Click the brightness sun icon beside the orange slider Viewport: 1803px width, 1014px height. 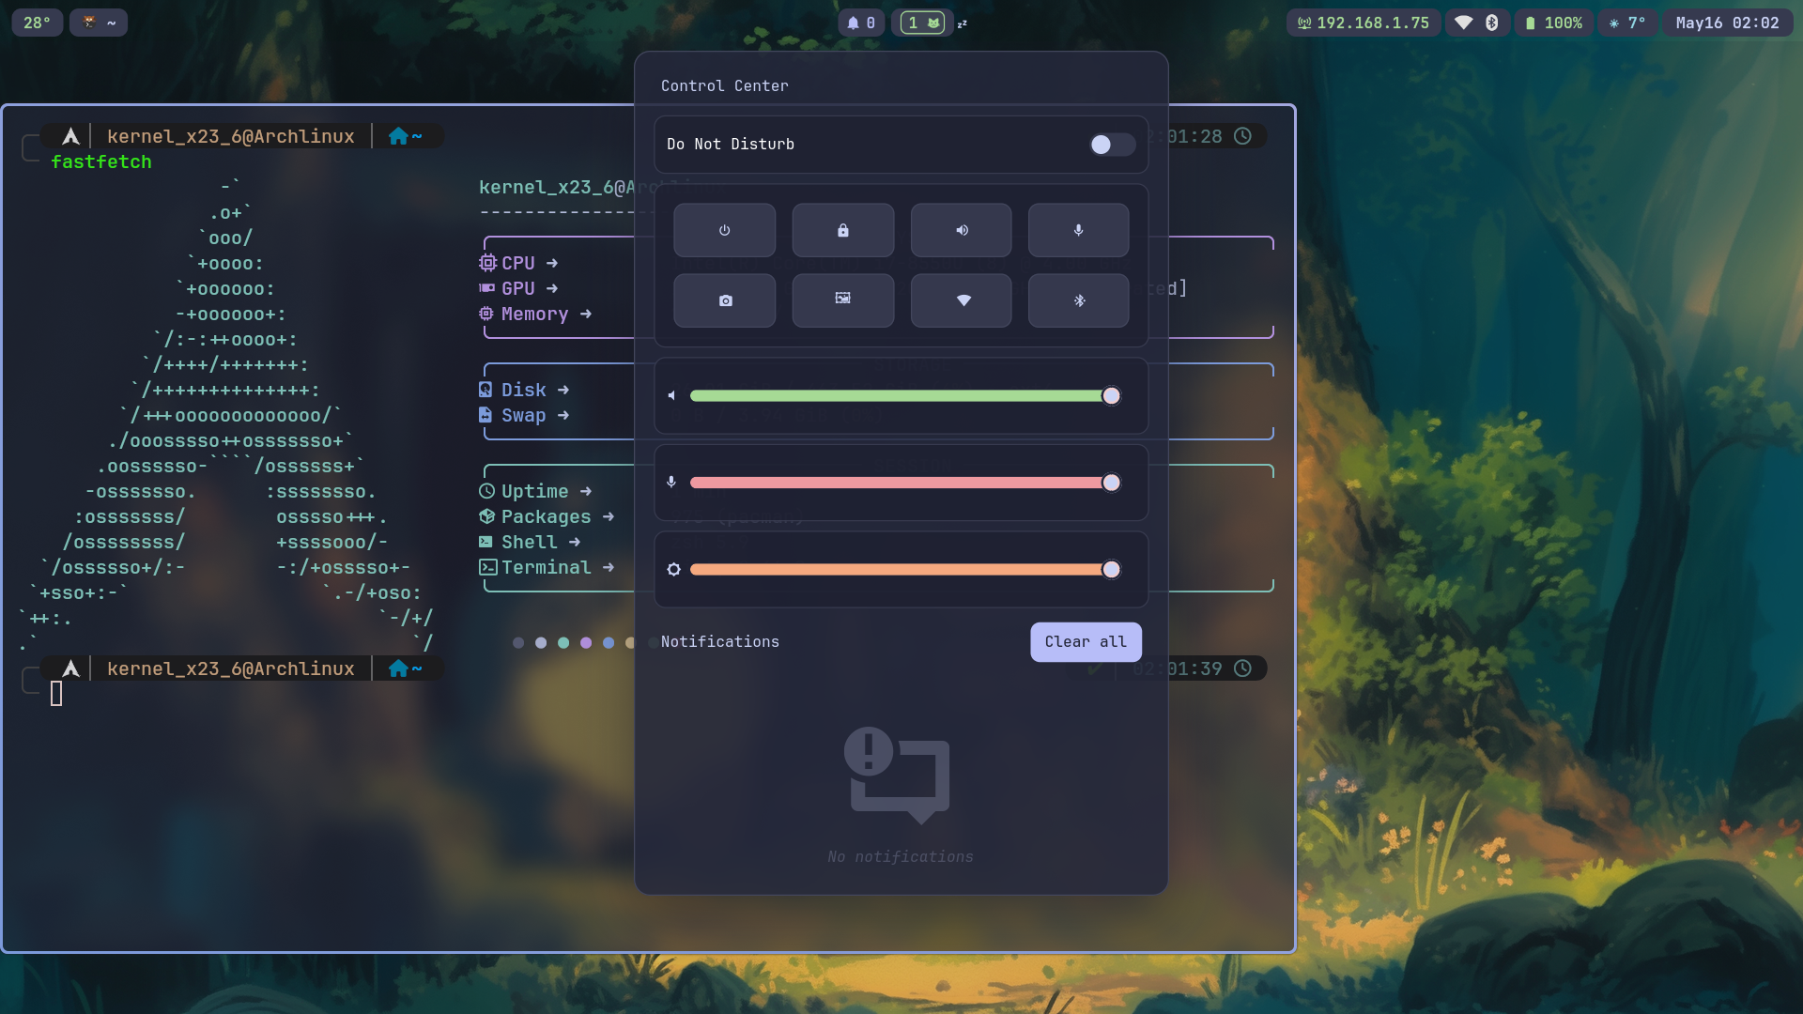tap(673, 570)
